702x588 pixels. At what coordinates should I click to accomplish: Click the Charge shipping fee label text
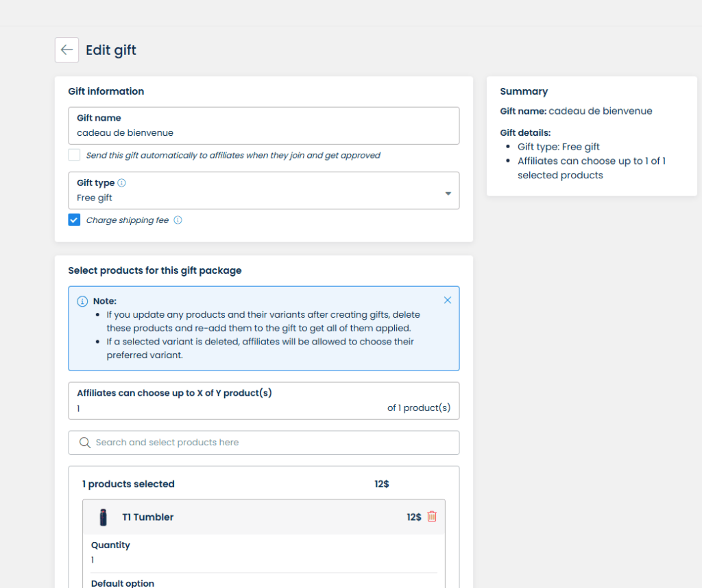pyautogui.click(x=128, y=220)
